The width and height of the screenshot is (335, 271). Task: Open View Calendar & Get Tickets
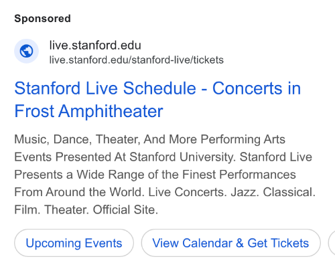coord(230,243)
